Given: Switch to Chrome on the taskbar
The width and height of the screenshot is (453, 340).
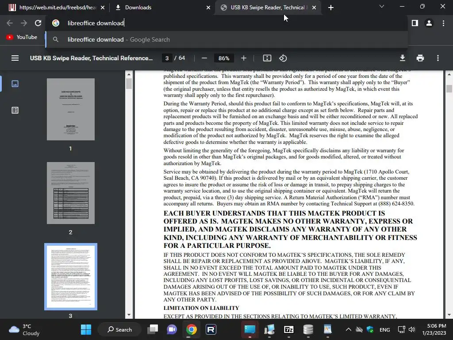Looking at the screenshot, I should tap(191, 329).
